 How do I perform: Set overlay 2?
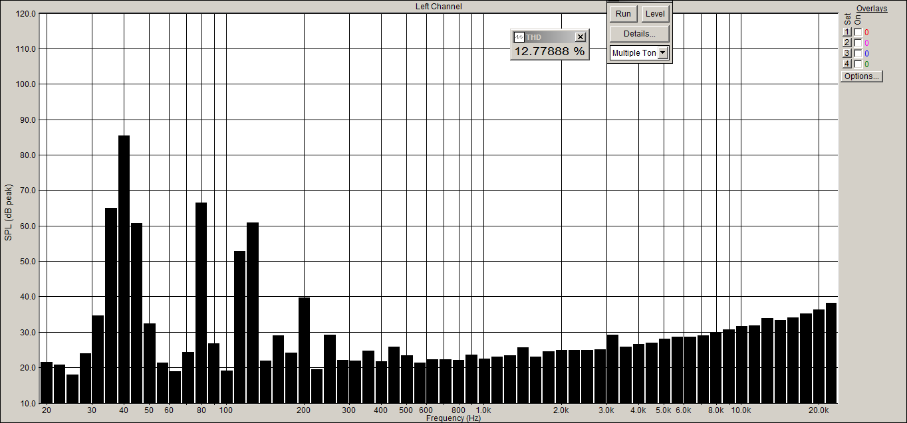tap(847, 42)
